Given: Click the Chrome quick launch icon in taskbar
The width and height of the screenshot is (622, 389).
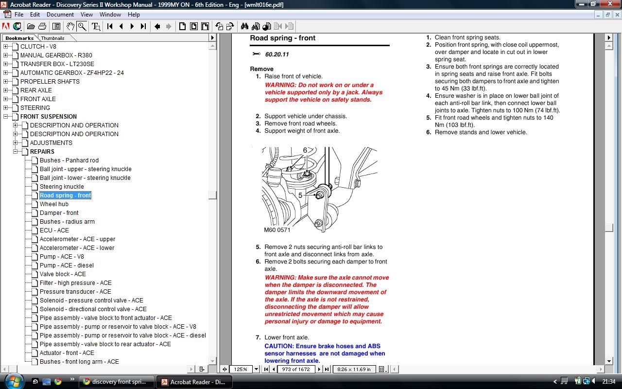Looking at the screenshot, I should (x=57, y=382).
